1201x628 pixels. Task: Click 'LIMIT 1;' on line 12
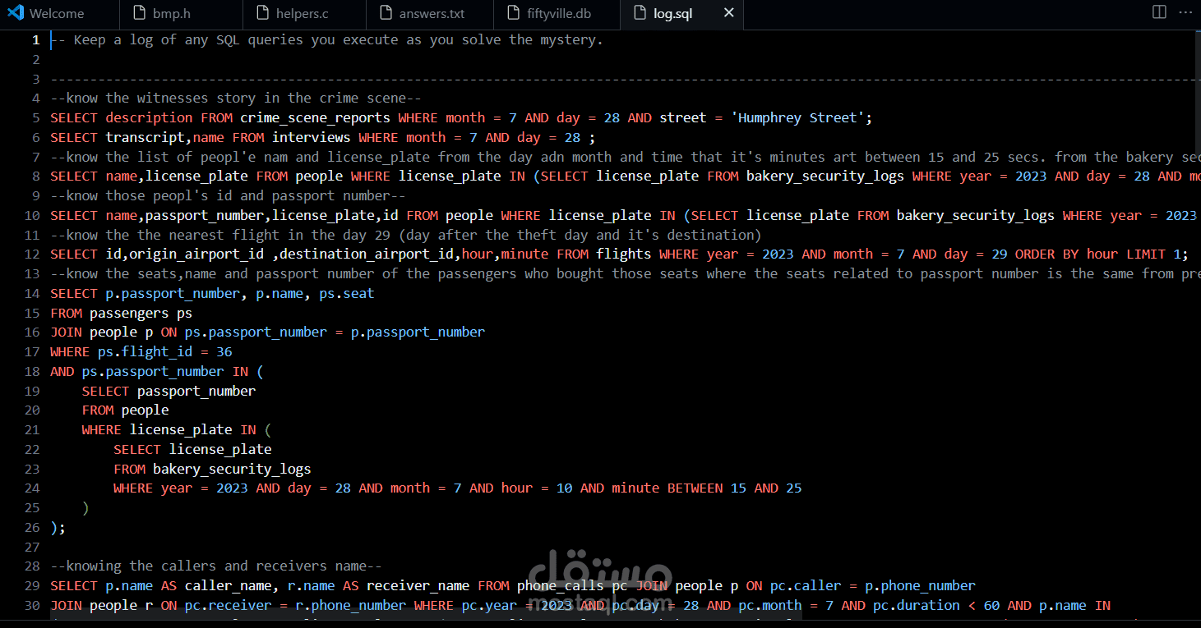point(1157,254)
